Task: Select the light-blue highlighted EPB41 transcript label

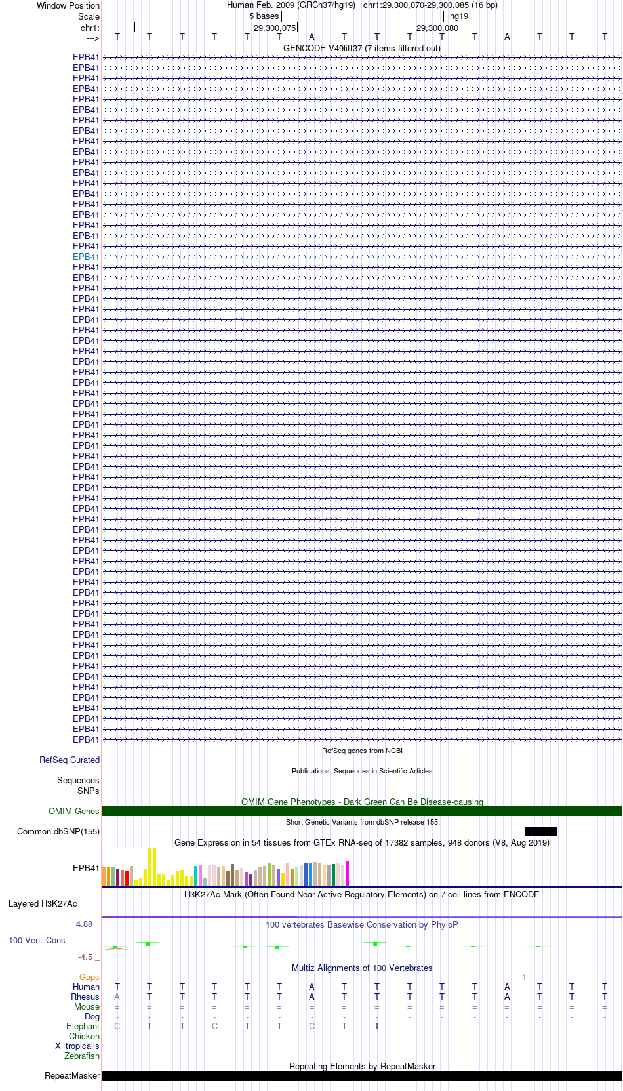Action: [x=86, y=257]
